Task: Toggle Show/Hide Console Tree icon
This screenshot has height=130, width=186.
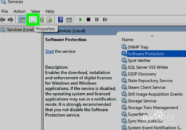Action: pos(22,20)
